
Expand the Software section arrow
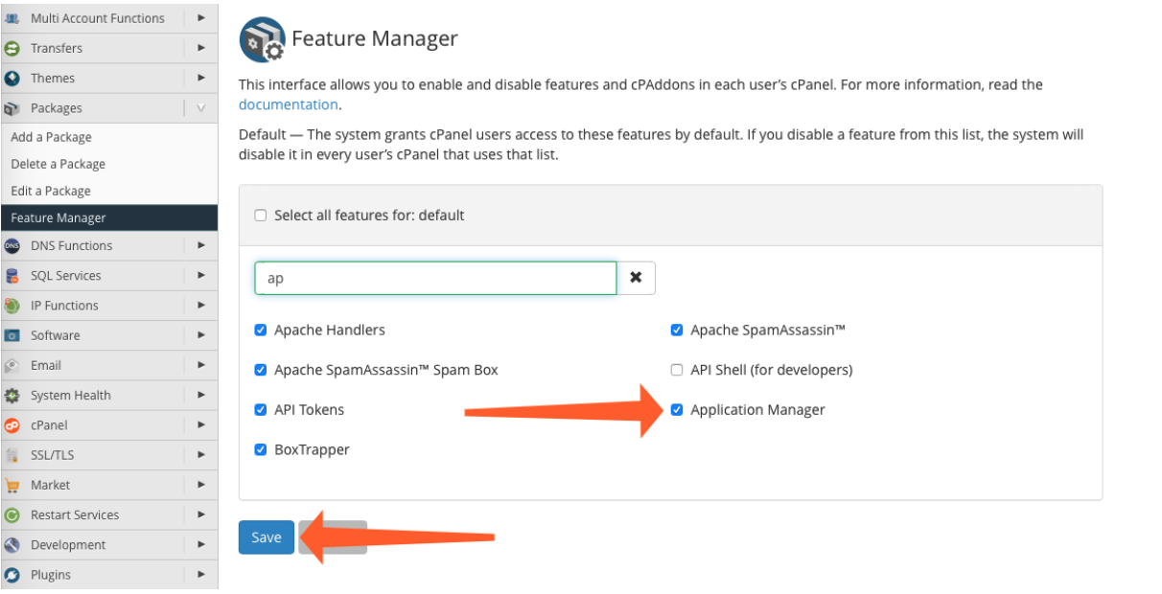click(x=200, y=335)
